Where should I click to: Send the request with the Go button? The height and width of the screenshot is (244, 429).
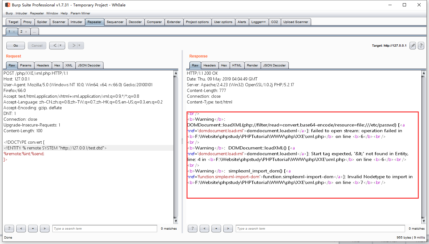[x=16, y=45]
